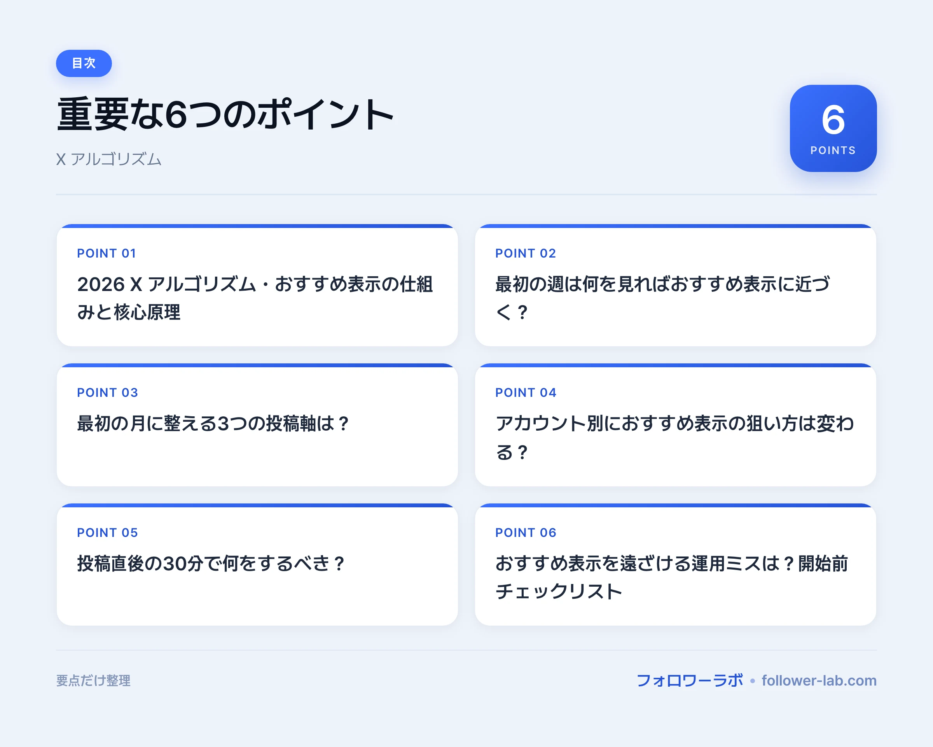Select the POINT 04 card
This screenshot has height=747, width=933.
pos(676,425)
